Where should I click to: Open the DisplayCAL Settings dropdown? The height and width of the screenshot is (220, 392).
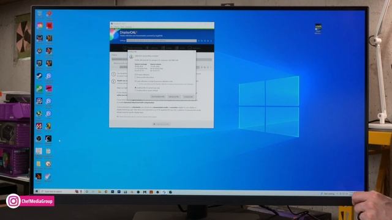point(162,40)
